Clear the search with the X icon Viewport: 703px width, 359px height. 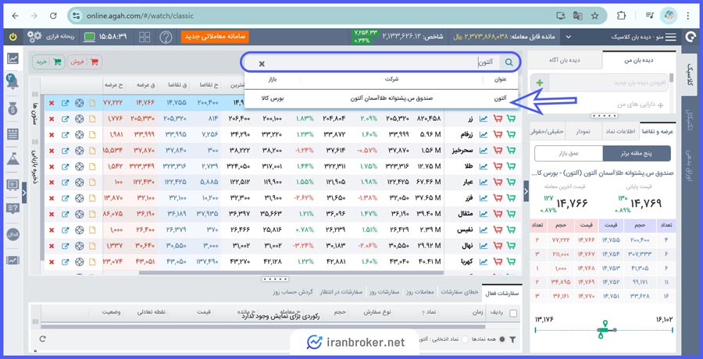tap(262, 64)
